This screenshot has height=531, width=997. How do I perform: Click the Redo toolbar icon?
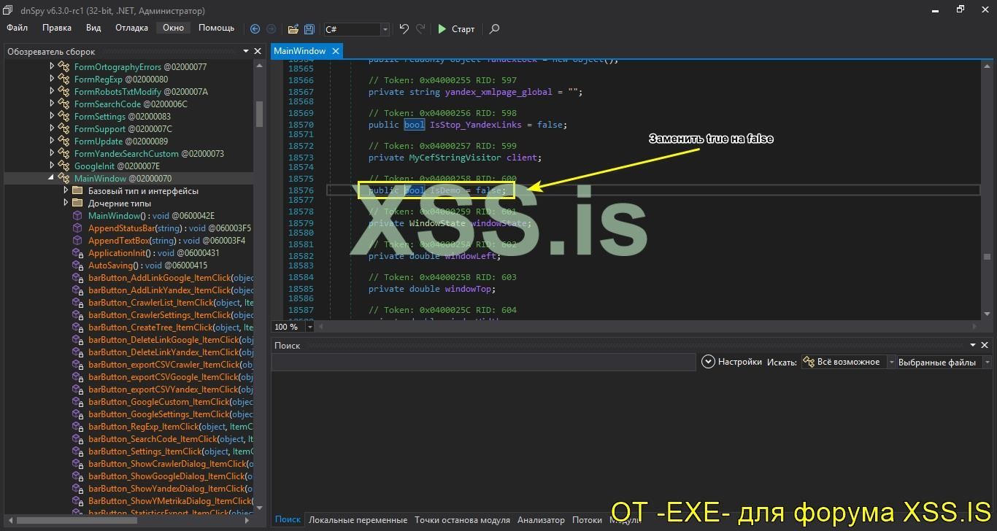420,29
